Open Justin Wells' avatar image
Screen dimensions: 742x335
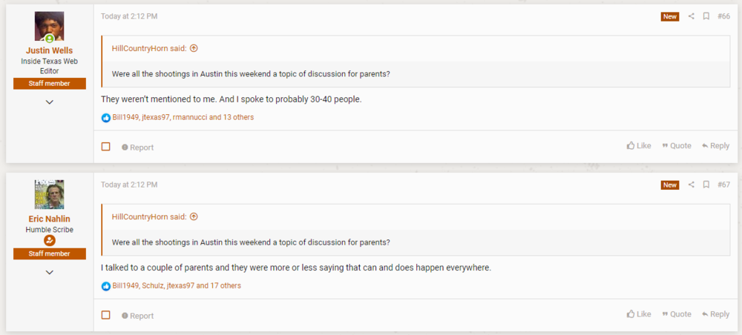(50, 26)
